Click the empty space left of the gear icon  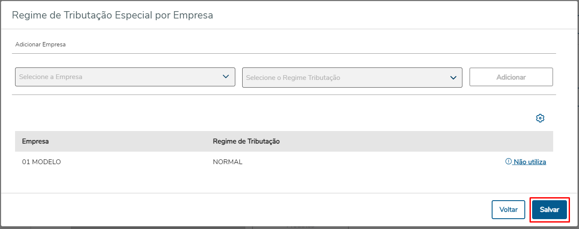(387, 118)
